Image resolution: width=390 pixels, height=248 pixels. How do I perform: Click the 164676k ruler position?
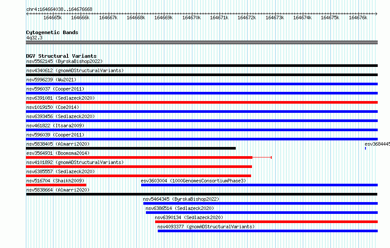358,17
